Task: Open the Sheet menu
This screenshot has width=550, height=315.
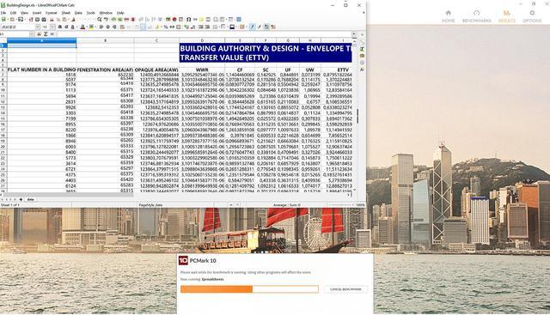Action: pos(66,13)
